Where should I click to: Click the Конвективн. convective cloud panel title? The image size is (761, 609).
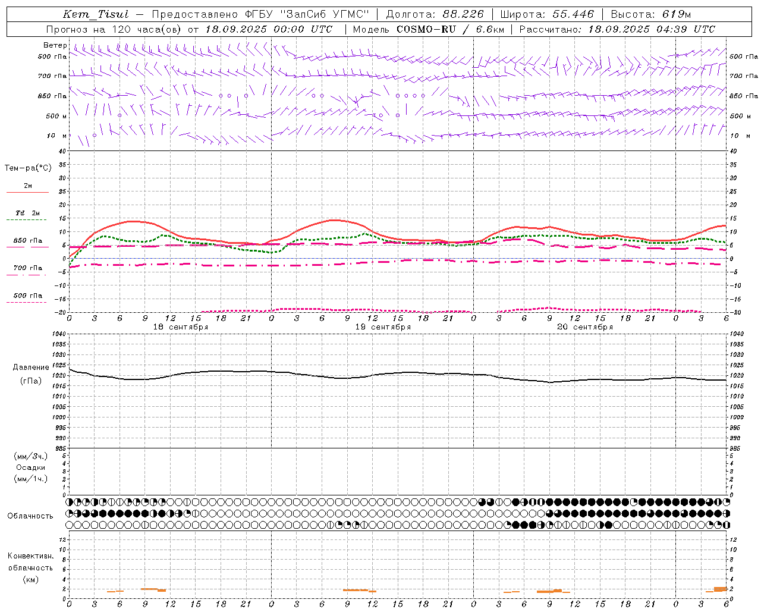[31, 556]
